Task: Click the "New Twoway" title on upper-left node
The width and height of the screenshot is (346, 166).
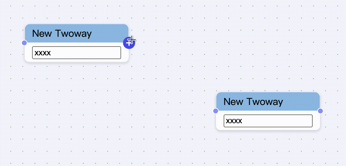Action: (62, 33)
